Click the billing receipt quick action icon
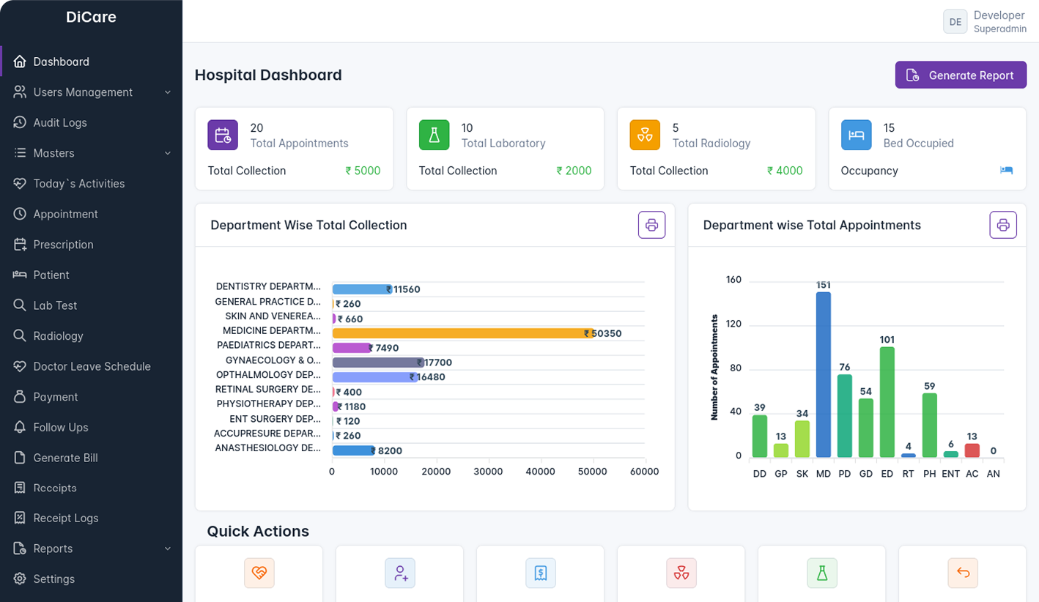The width and height of the screenshot is (1039, 602). click(541, 573)
